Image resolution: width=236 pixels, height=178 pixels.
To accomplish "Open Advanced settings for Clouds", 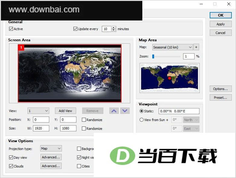I will tap(51, 166).
